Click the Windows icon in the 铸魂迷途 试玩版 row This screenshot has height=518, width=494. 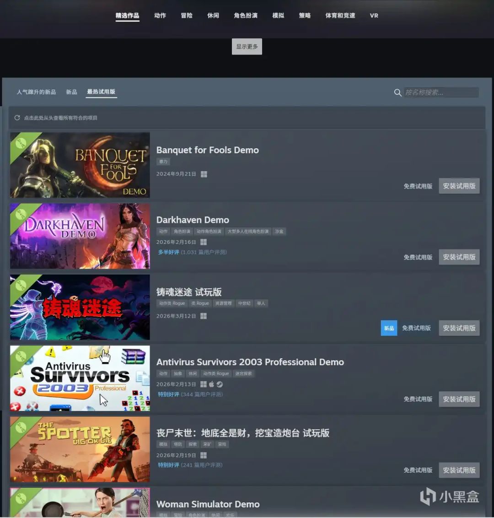[x=204, y=316]
